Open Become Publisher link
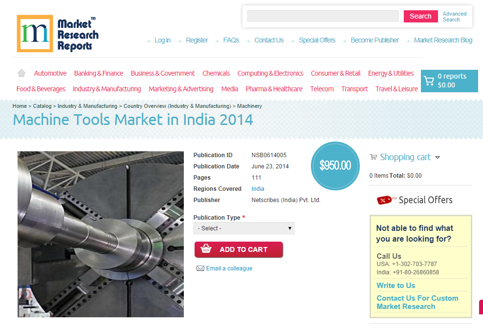The image size is (483, 329). pyautogui.click(x=374, y=41)
